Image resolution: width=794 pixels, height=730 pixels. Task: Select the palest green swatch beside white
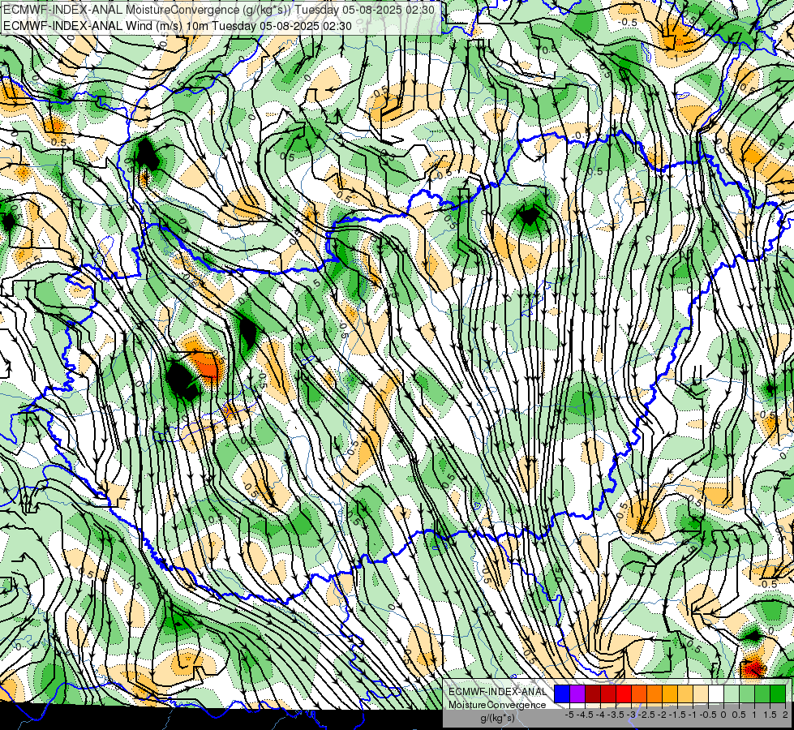732,693
